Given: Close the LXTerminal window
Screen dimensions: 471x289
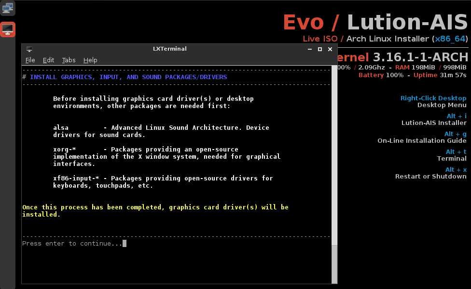Looking at the screenshot, I should 330,49.
